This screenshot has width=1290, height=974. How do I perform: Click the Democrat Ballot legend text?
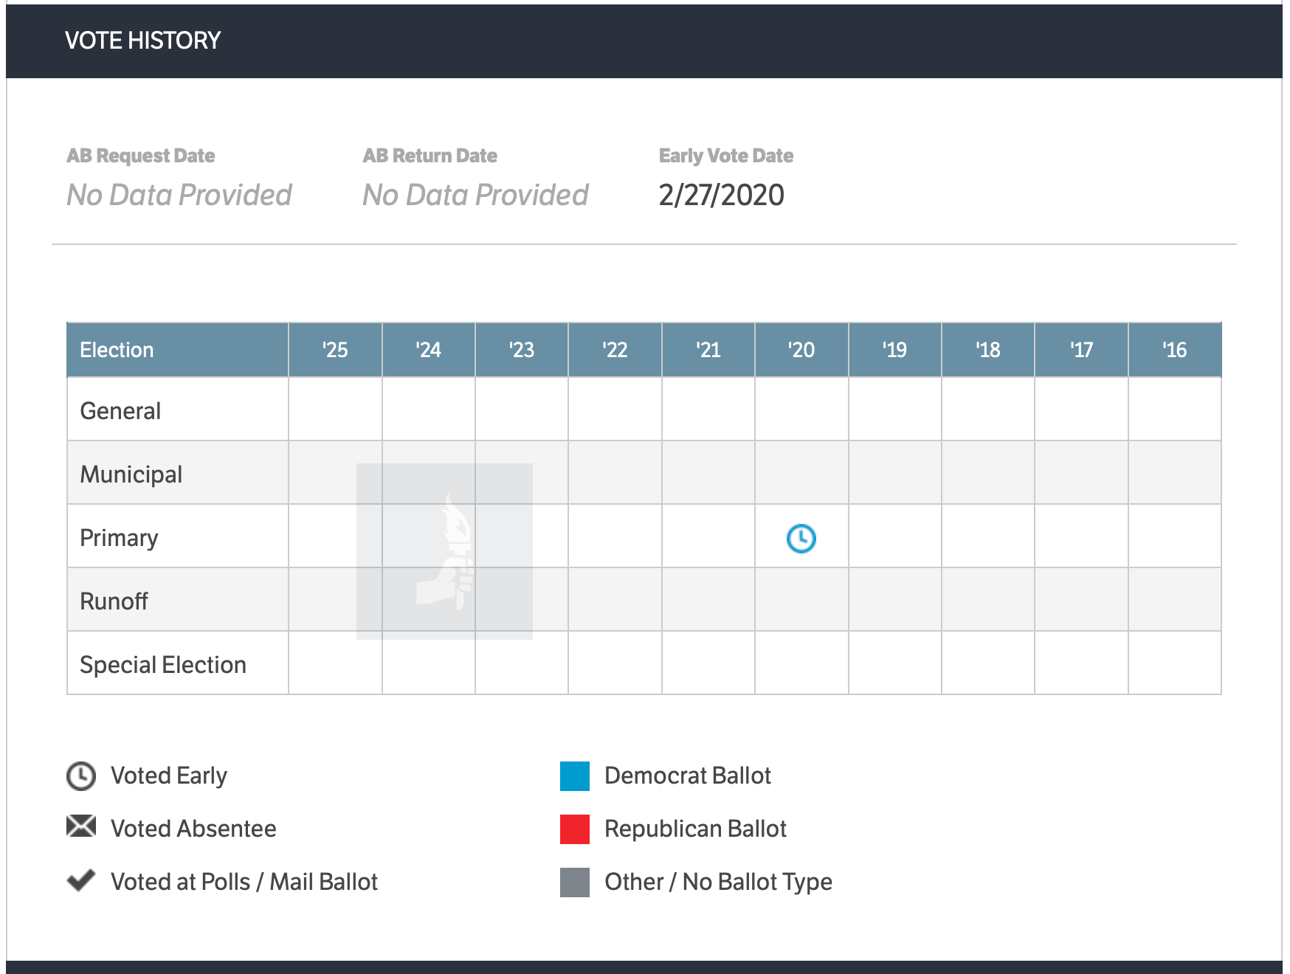(x=688, y=776)
